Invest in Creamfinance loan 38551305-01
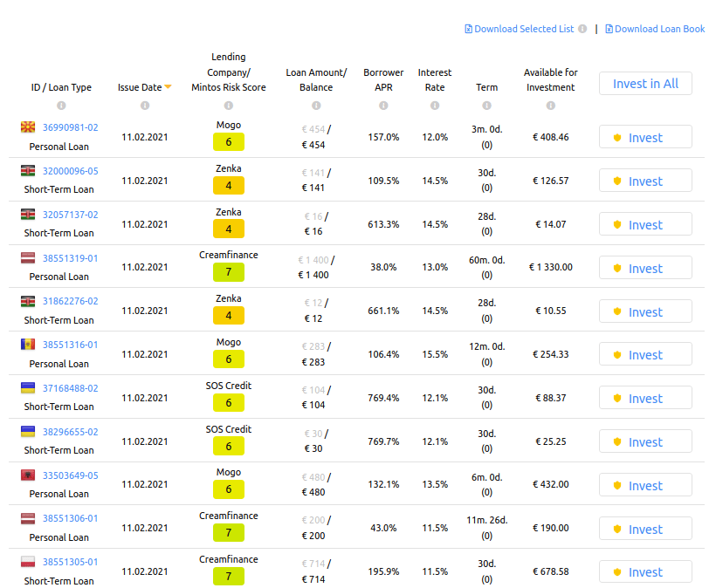 click(x=645, y=571)
